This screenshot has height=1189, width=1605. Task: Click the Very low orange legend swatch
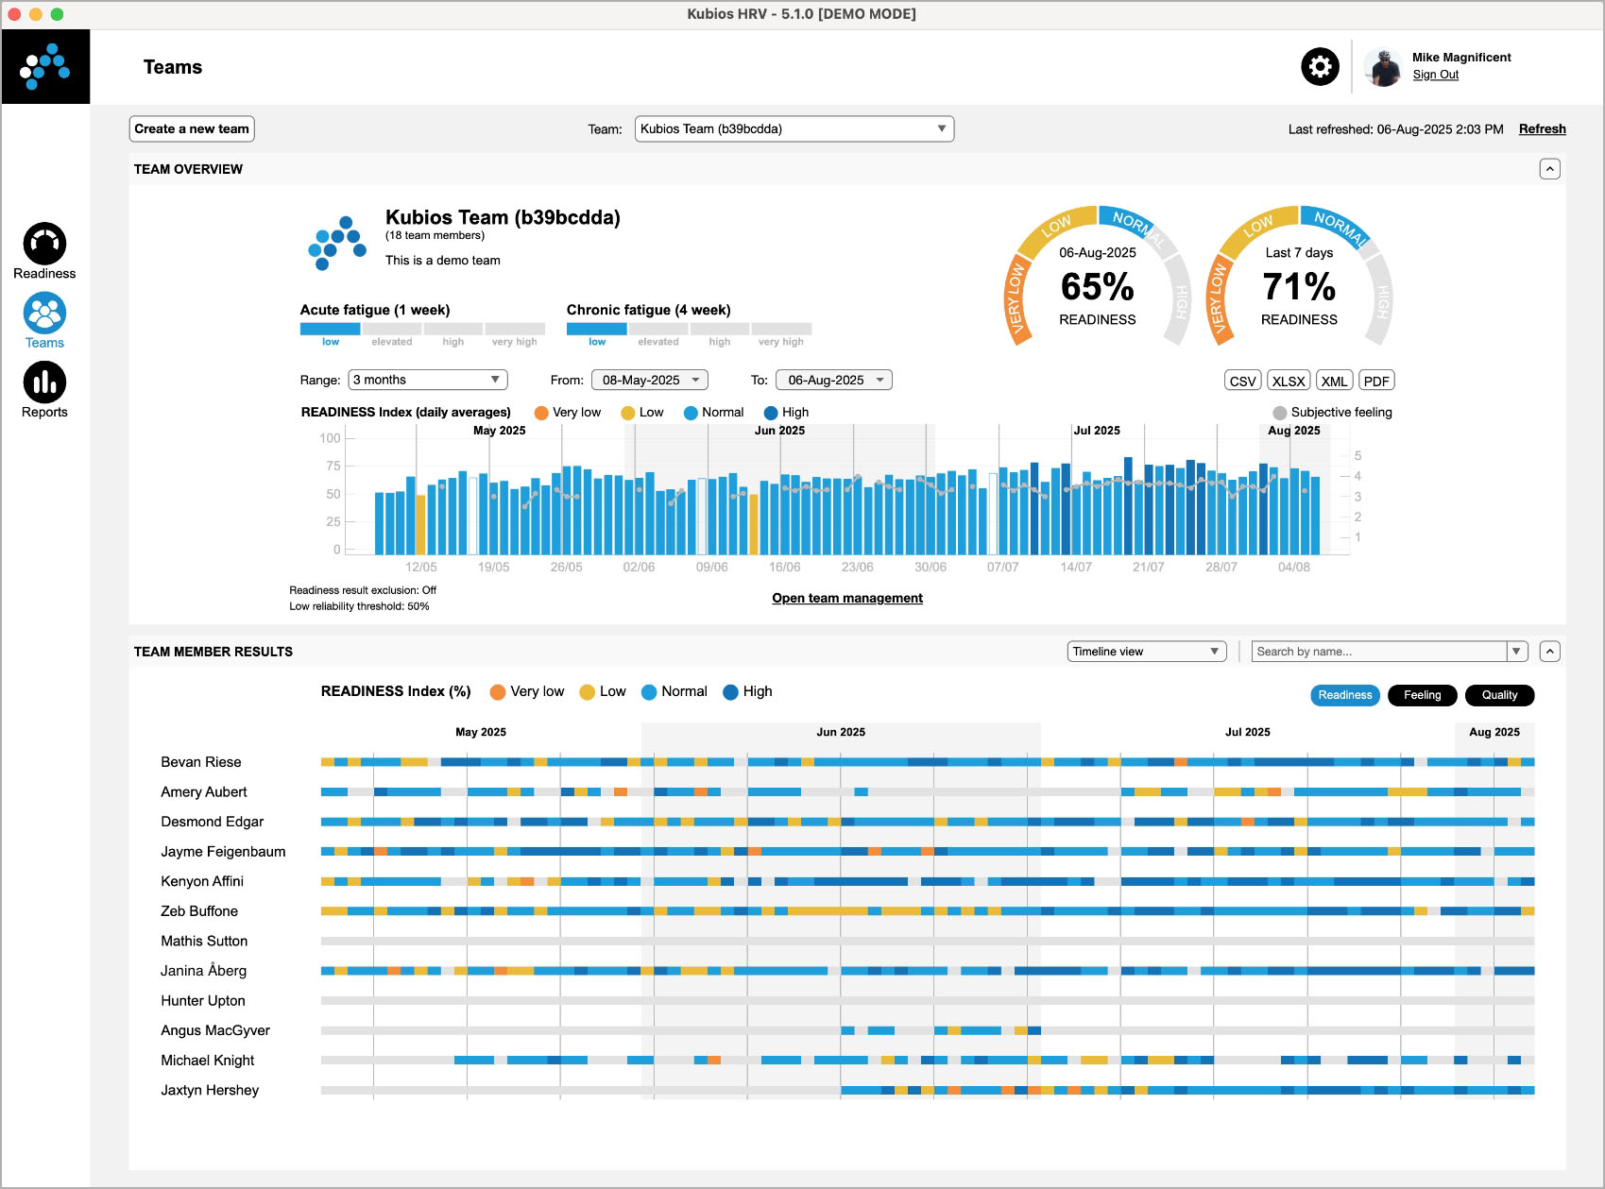click(x=541, y=413)
